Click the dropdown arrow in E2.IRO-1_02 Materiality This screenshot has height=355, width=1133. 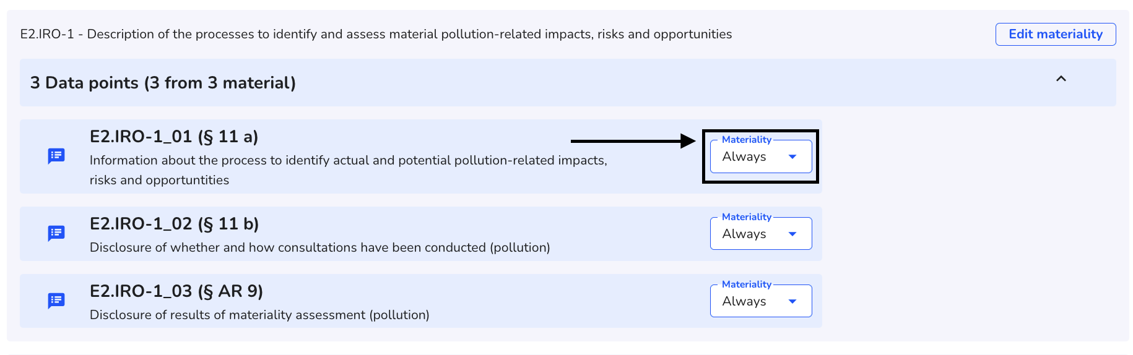[792, 234]
